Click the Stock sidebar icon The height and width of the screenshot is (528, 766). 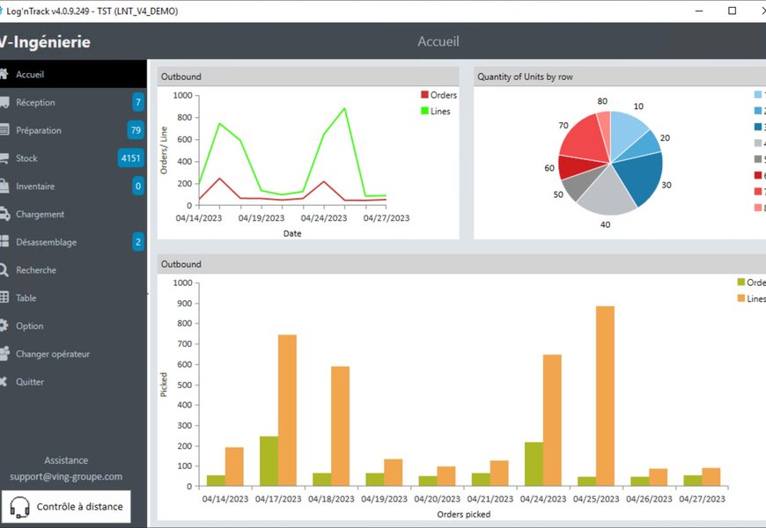click(x=4, y=158)
